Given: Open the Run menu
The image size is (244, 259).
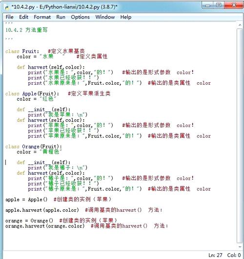Looking at the screenshot, I should pyautogui.click(x=61, y=17).
